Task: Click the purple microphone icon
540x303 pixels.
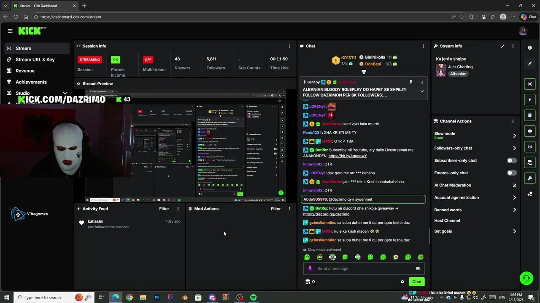Action: click(x=310, y=268)
